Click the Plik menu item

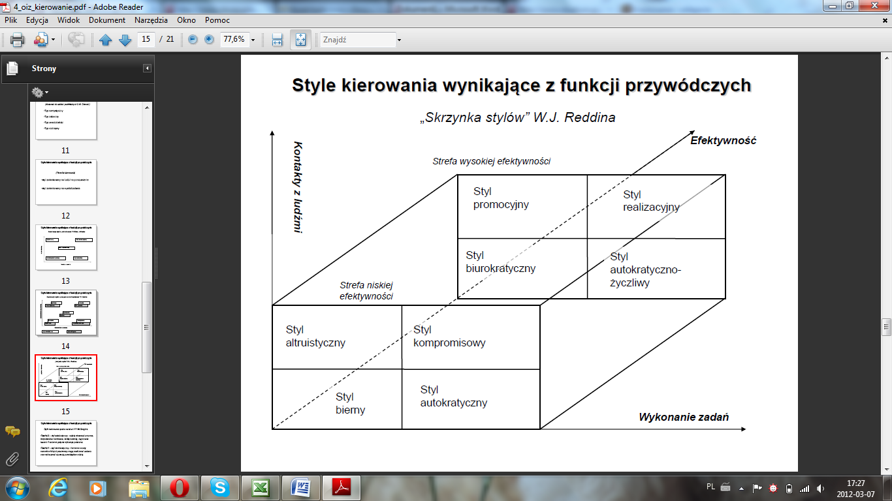click(x=10, y=20)
